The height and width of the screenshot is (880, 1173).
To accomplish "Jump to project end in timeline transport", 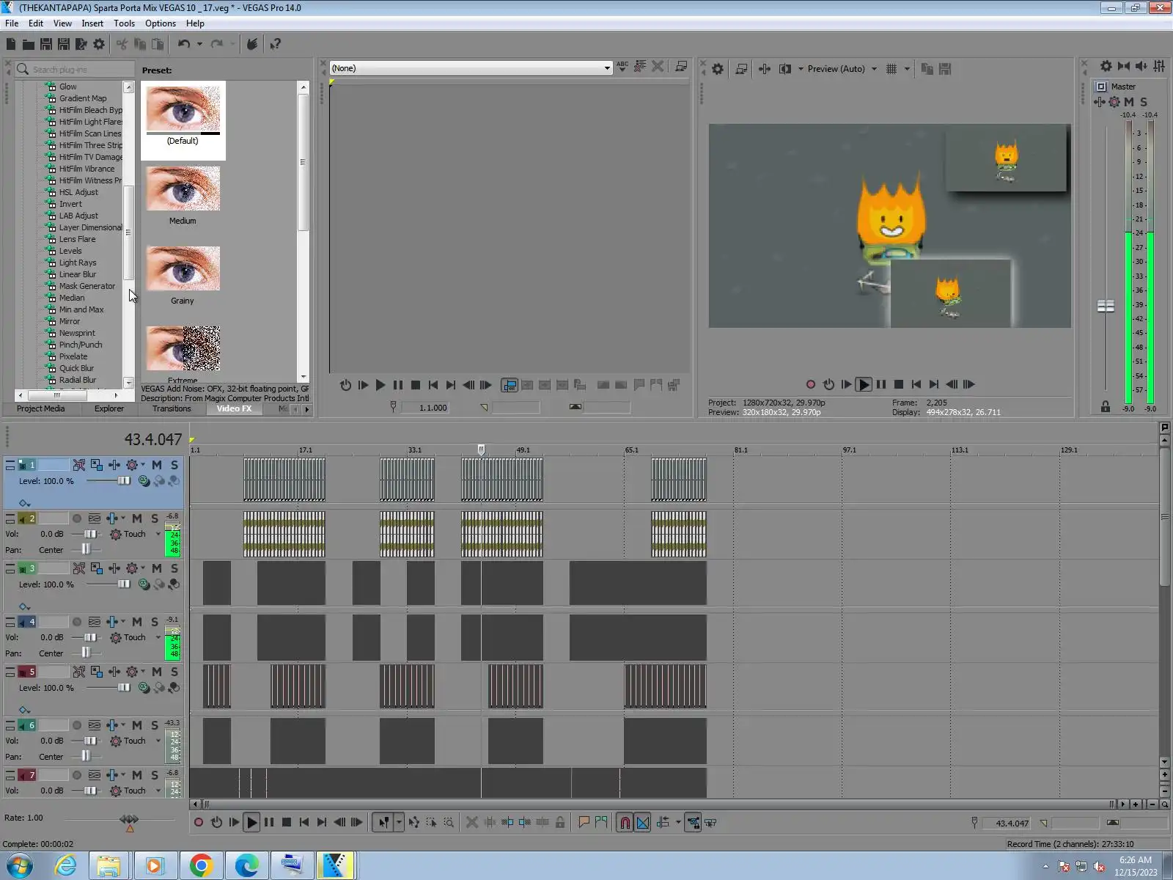I will click(322, 823).
